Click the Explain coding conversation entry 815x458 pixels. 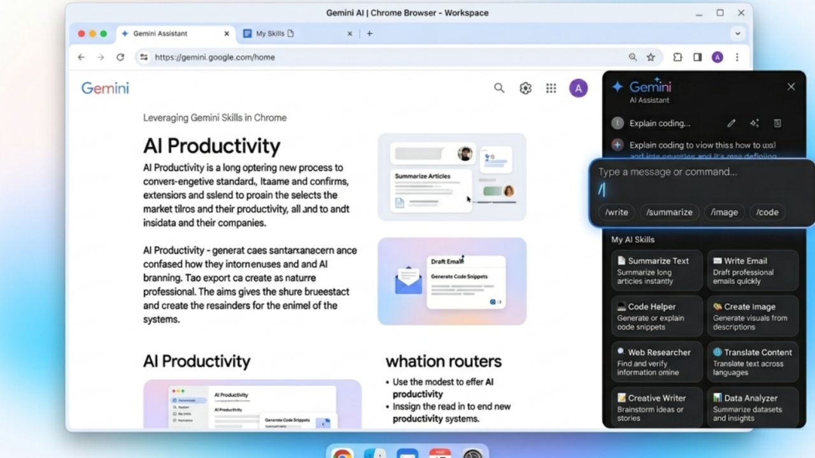660,123
